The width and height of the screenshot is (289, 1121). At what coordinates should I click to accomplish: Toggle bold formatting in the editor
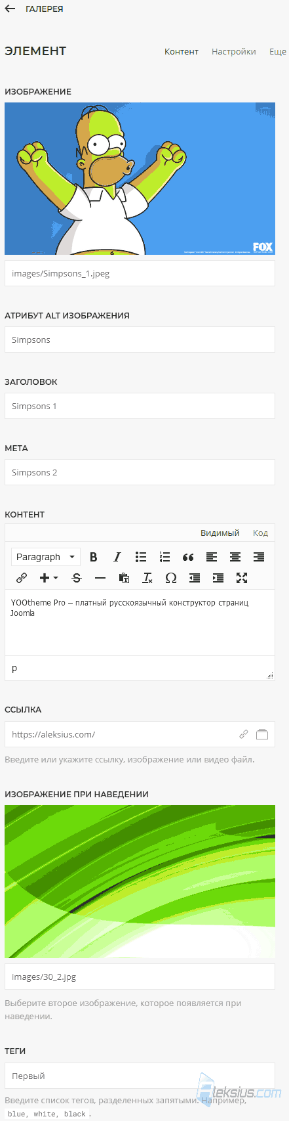(x=94, y=557)
